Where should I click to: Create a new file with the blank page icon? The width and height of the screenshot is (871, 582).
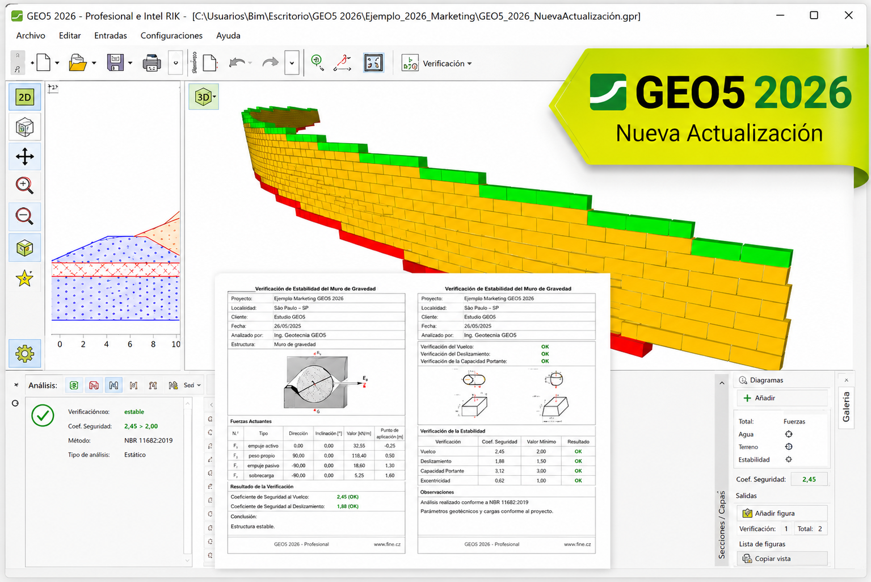click(44, 62)
